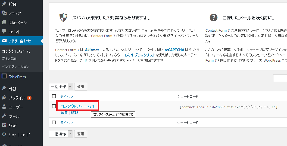Check the select-all checkbox in table header
287x146 pixels.
coord(54,96)
